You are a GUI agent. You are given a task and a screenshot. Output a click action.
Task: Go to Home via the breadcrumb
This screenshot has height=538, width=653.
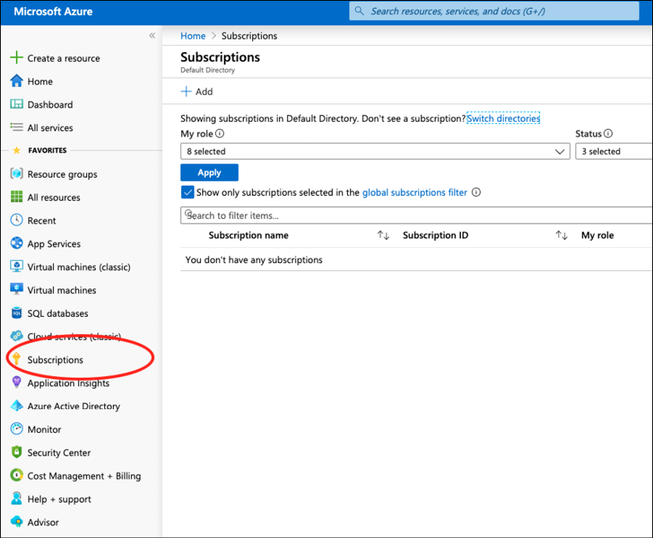tap(192, 36)
